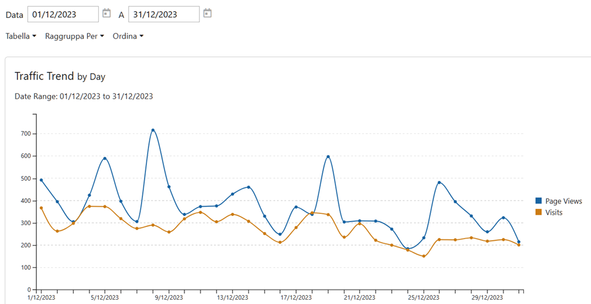591x304 pixels.
Task: Click the orange Visits legend swatch
Action: coord(539,212)
